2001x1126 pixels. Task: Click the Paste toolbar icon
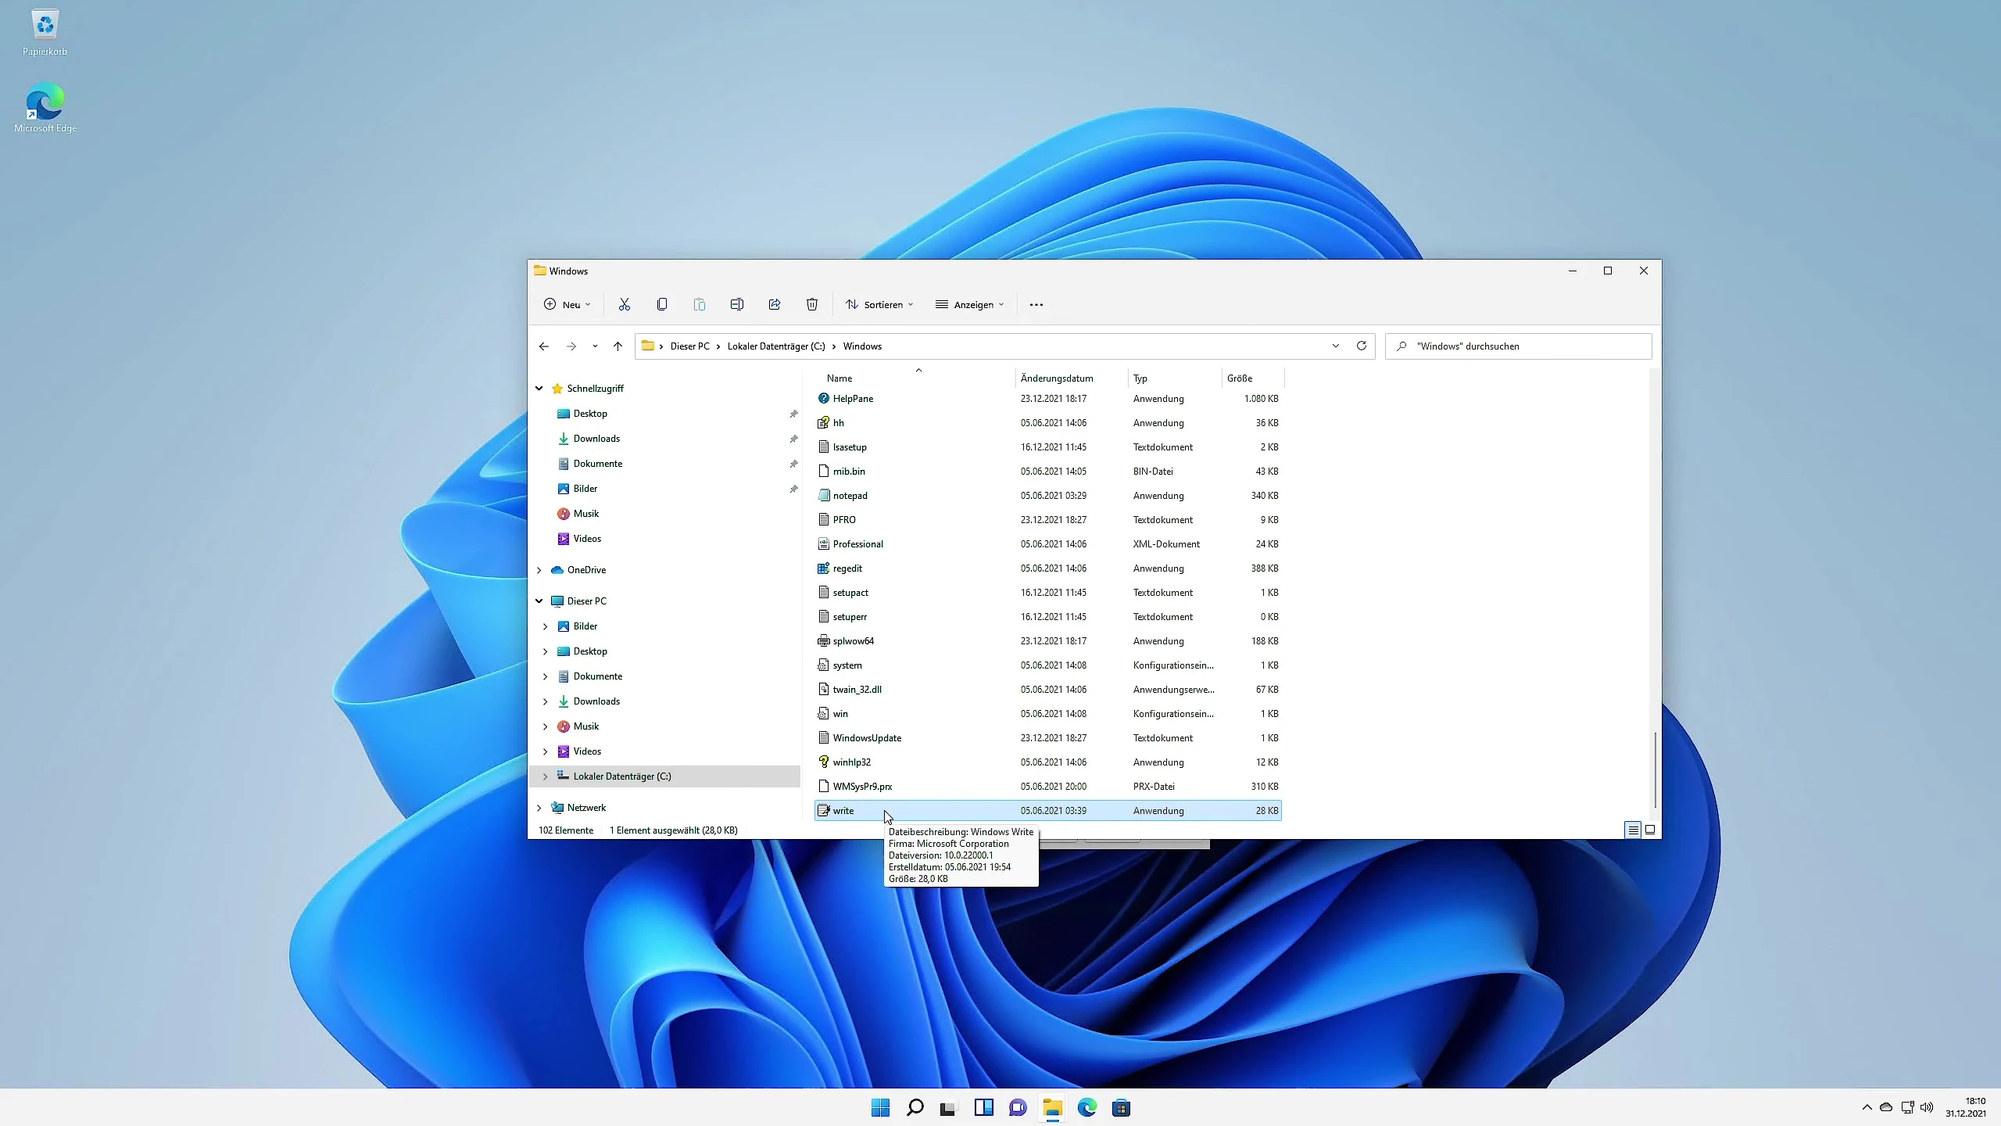click(699, 304)
